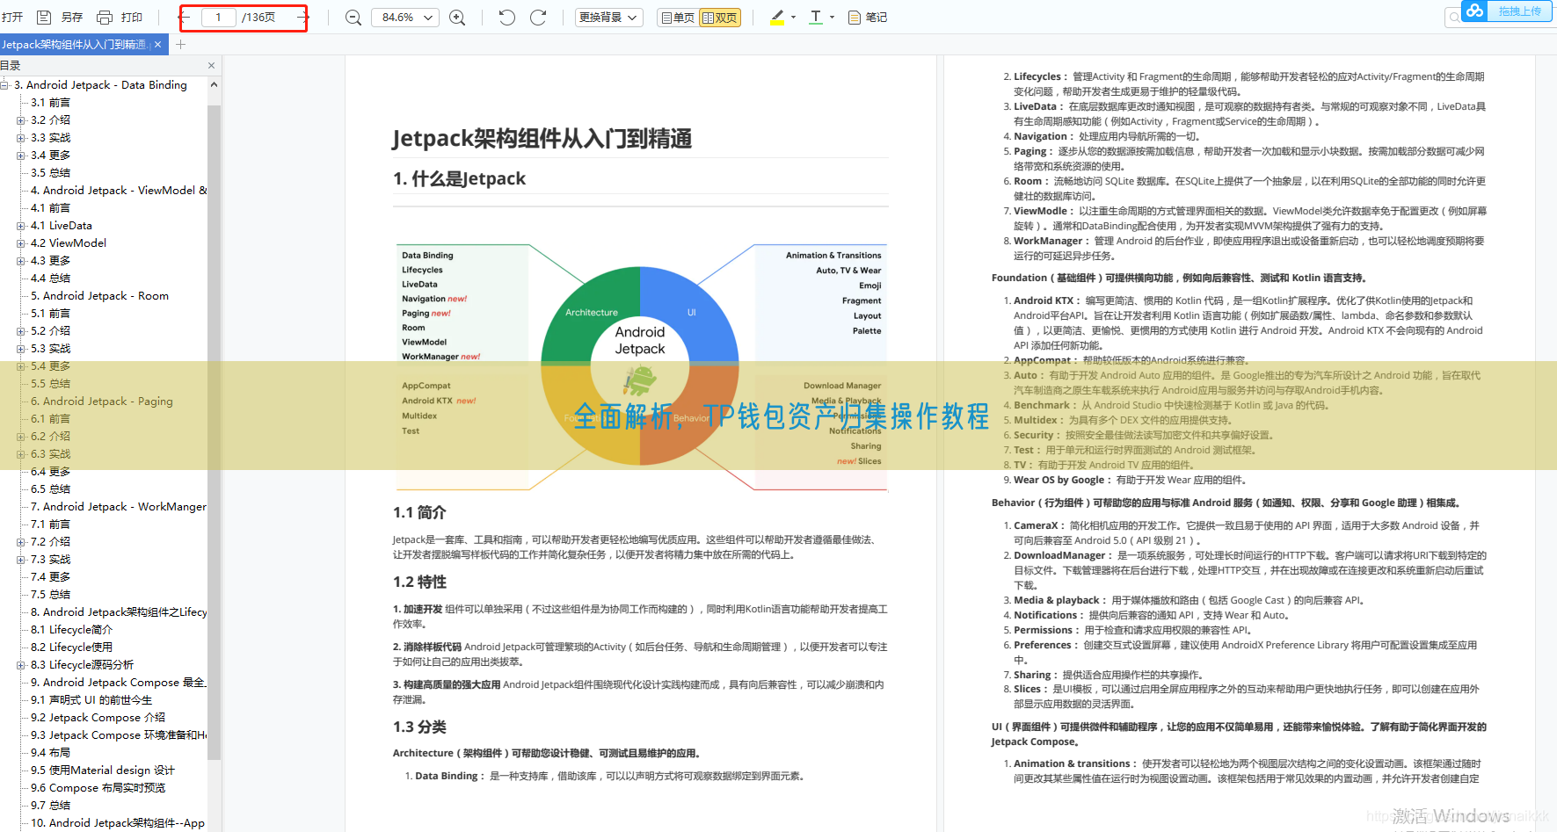1557x832 pixels.
Task: Open highlighter color dropdown arrow
Action: click(793, 18)
